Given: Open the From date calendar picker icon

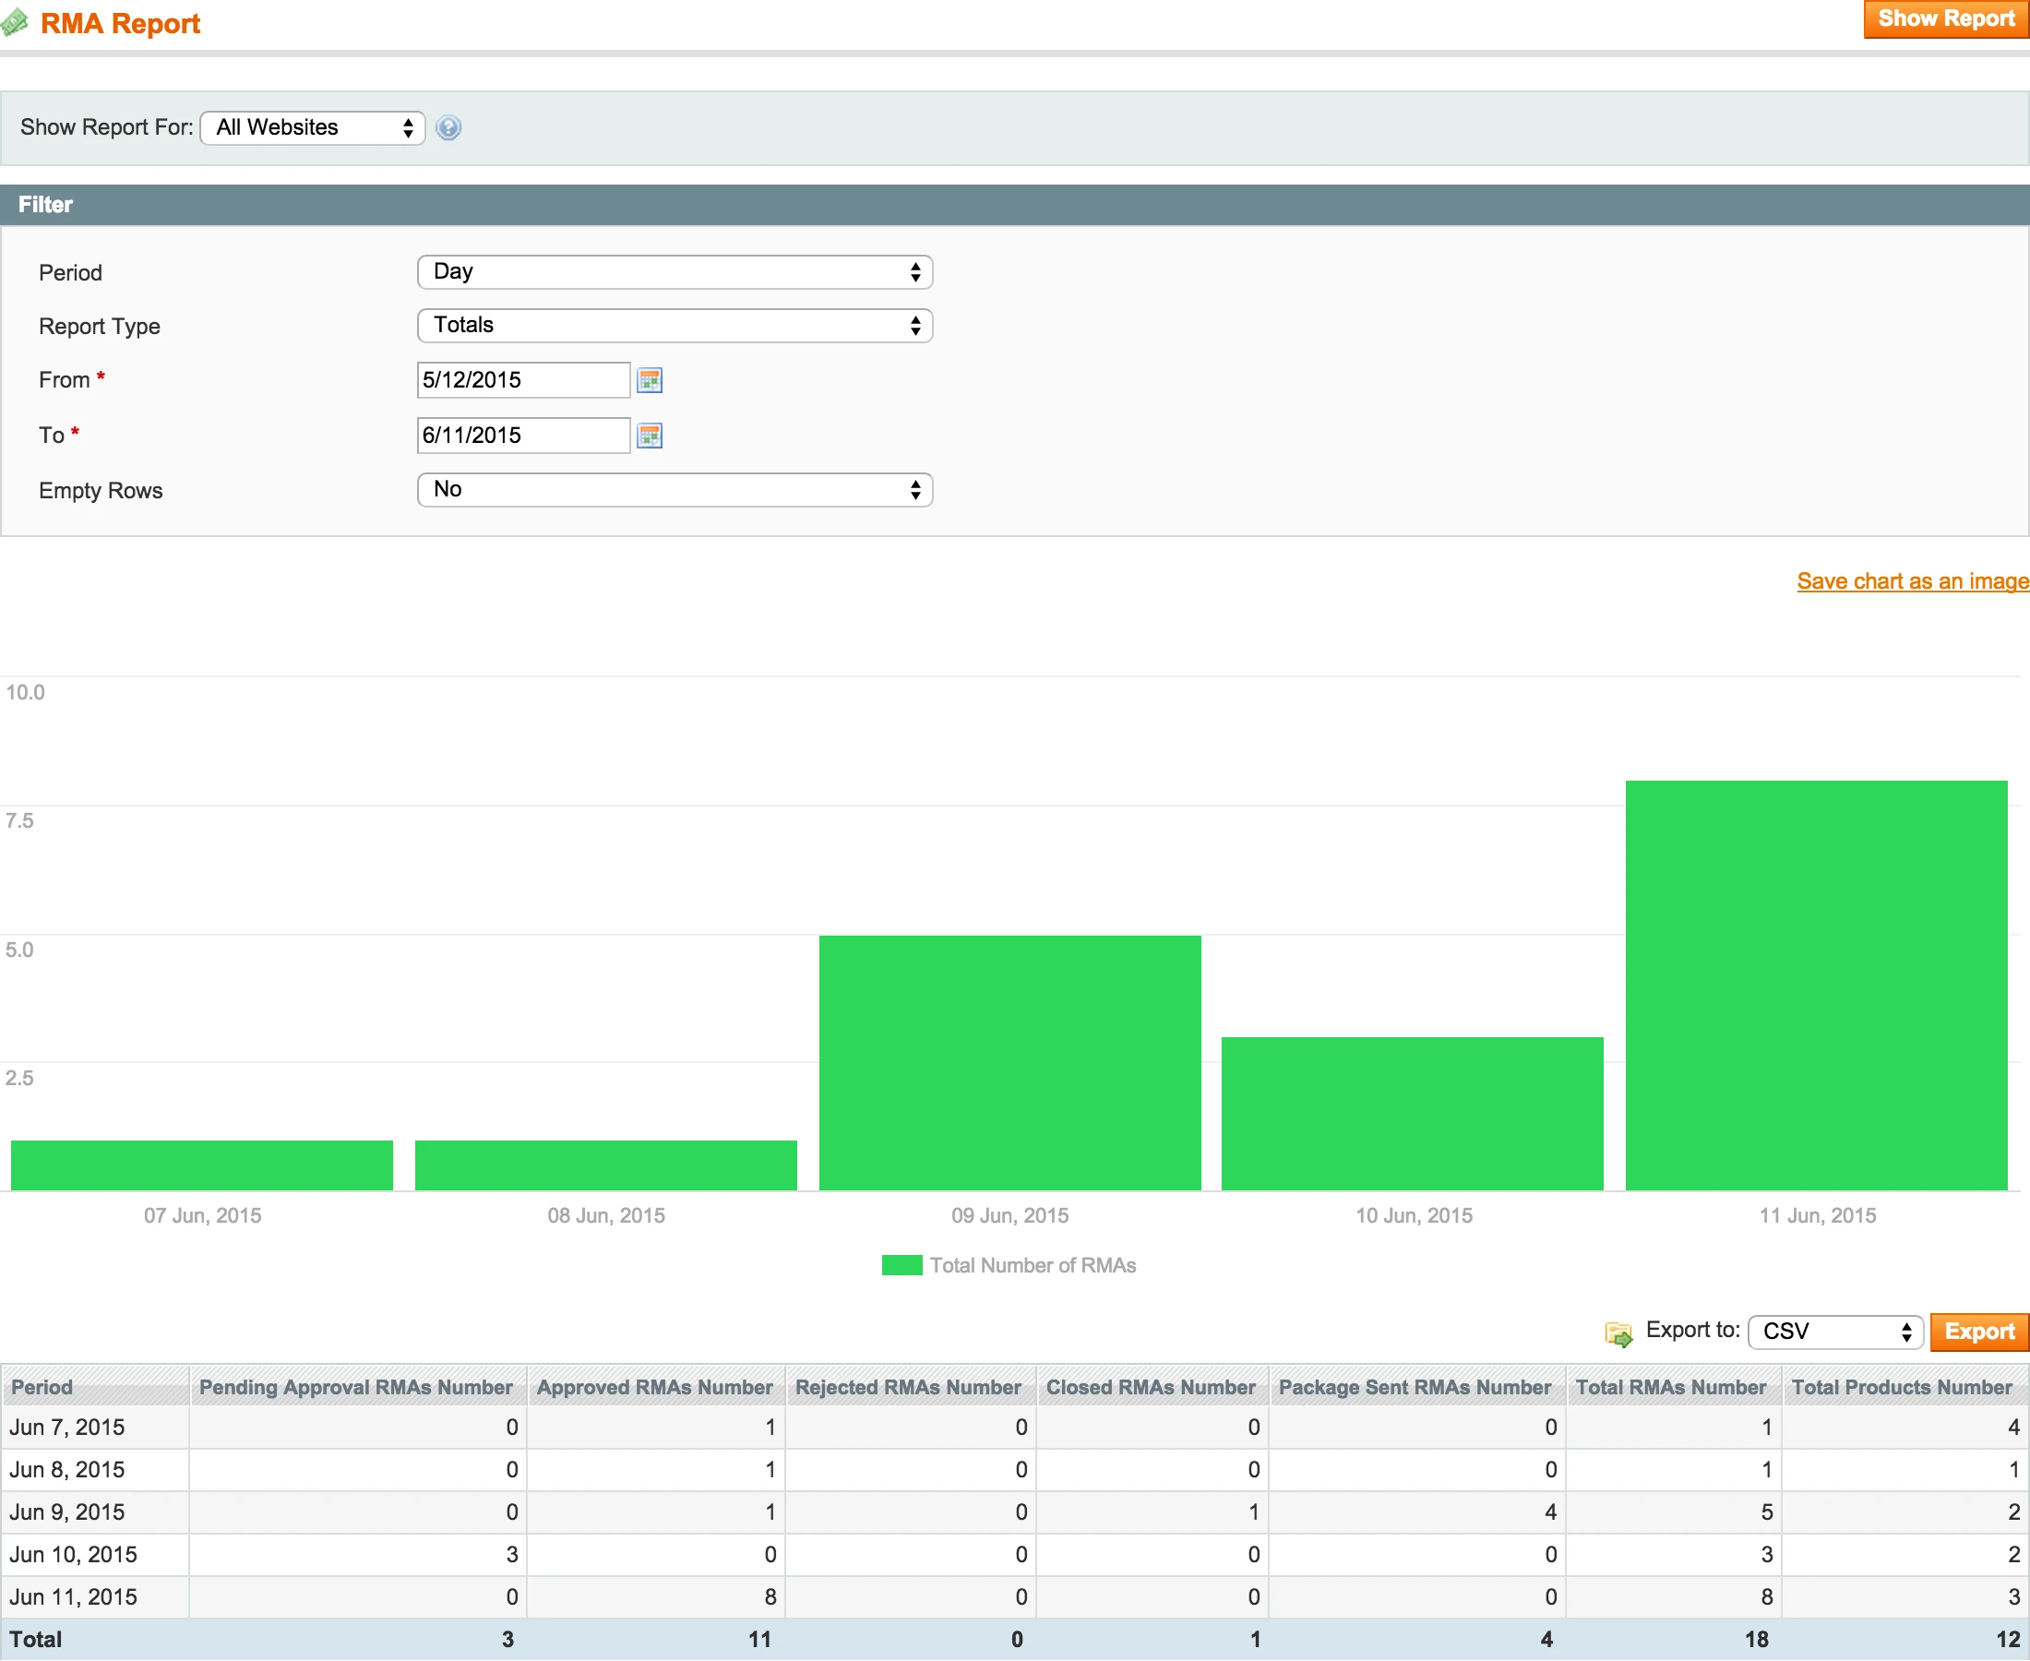Looking at the screenshot, I should coord(650,380).
